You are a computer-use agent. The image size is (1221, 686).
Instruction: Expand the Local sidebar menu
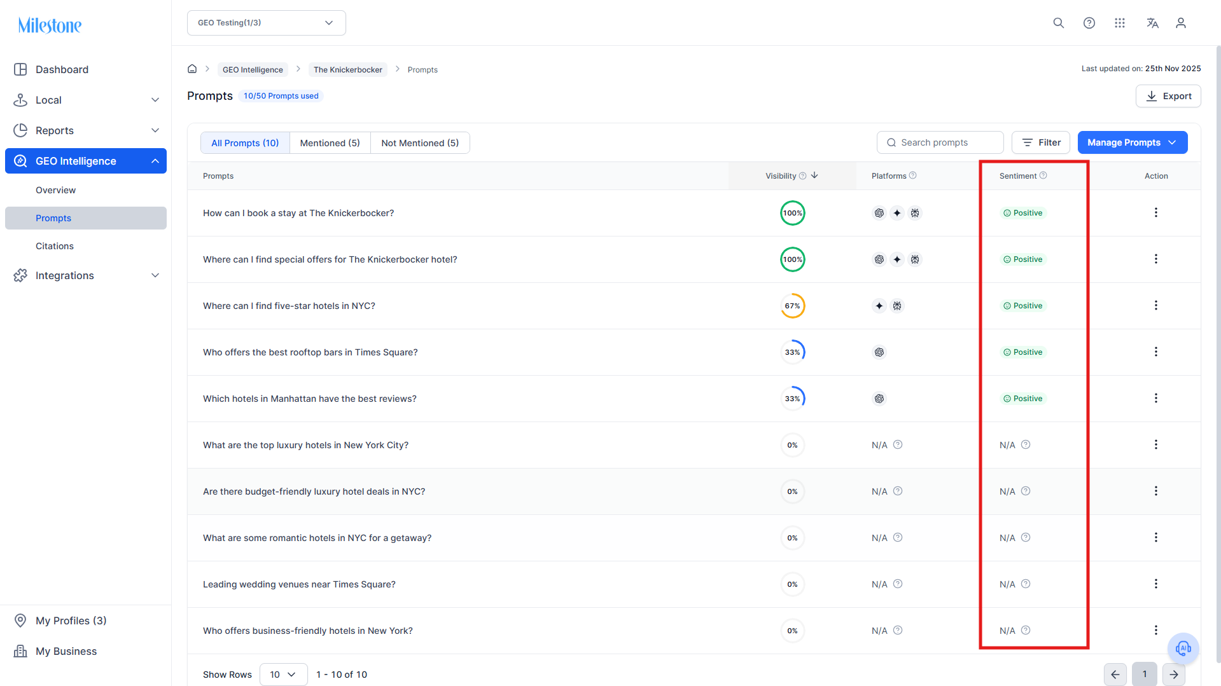click(x=86, y=100)
